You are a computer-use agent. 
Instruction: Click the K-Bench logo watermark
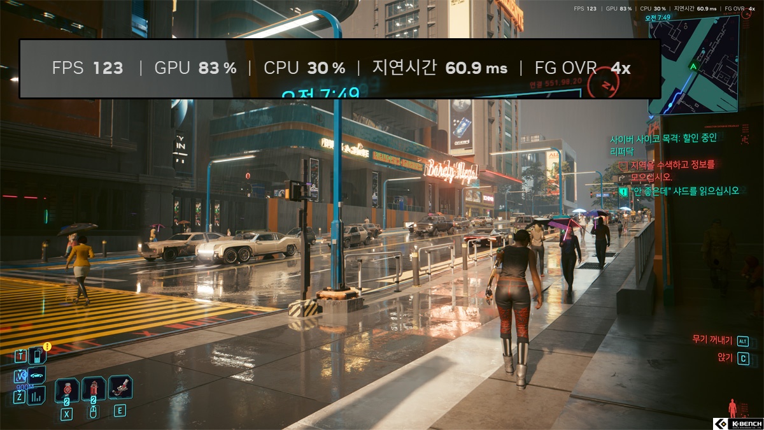pos(737,424)
